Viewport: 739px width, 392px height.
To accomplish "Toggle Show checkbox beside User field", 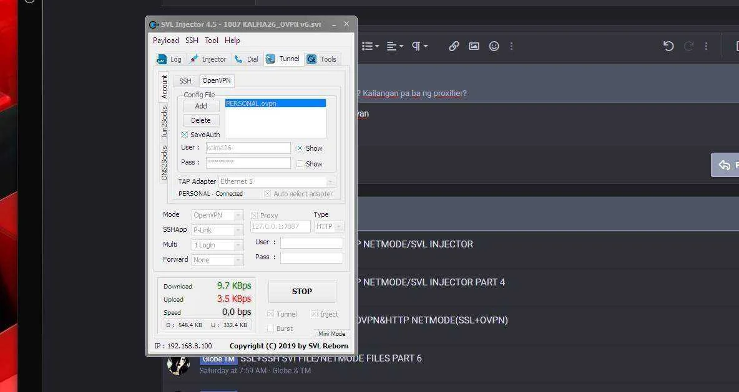I will (x=300, y=148).
